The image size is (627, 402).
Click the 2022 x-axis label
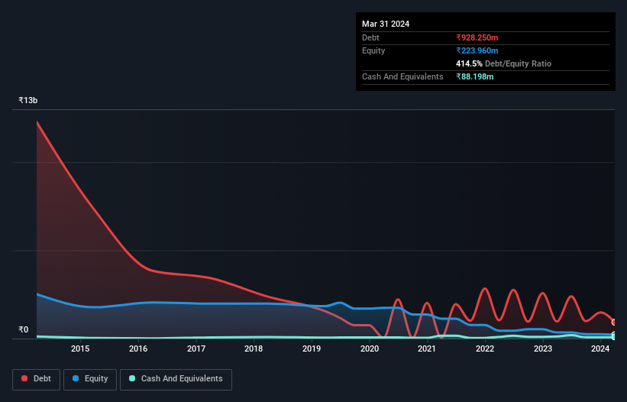(x=485, y=349)
